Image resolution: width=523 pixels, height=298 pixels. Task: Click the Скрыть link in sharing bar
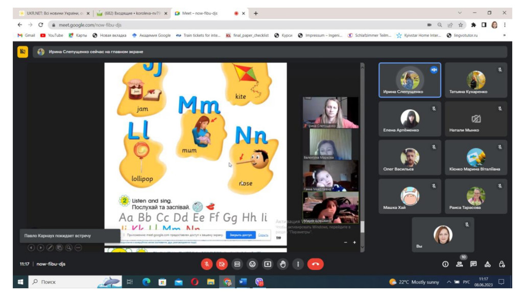click(263, 235)
